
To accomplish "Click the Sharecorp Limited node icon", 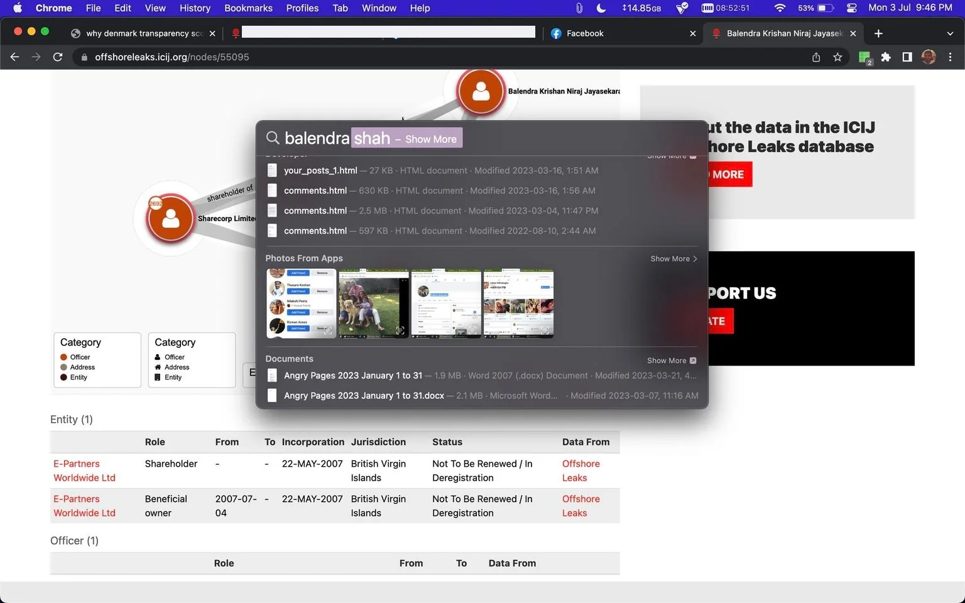I will pos(170,218).
